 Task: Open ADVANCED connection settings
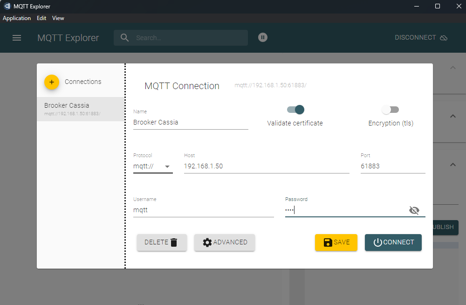click(225, 242)
